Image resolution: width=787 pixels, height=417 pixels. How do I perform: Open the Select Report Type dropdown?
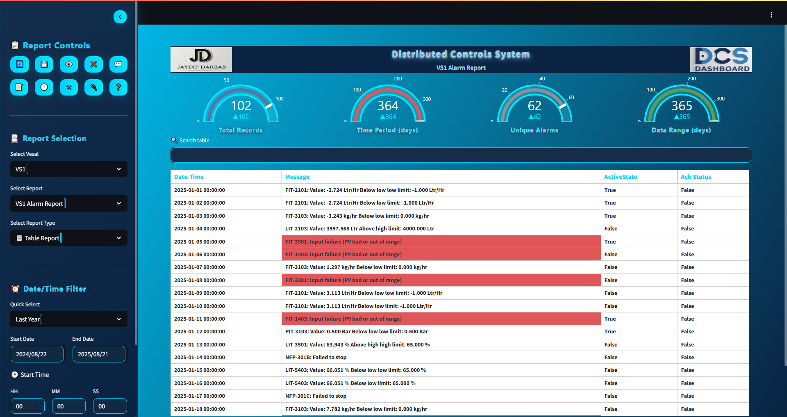click(x=68, y=238)
